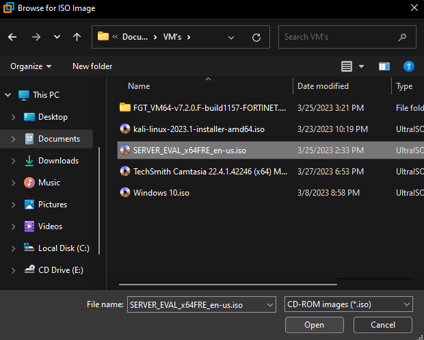
Task: Open recent locations dropdown chevron
Action: (57, 37)
